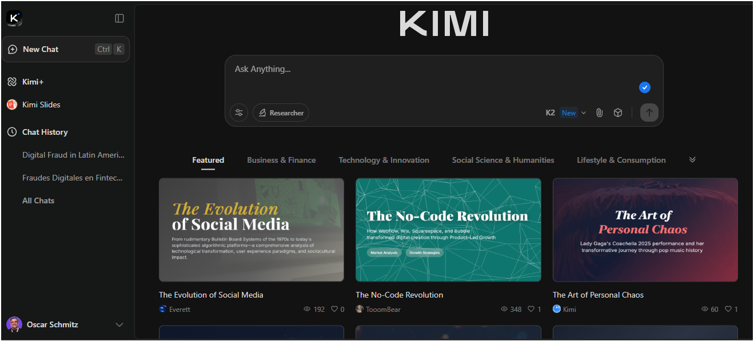Switch to Technology & Innovation tab

(x=384, y=160)
